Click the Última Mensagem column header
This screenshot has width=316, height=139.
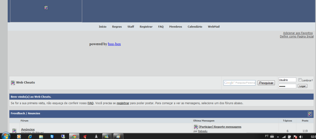tap(204, 121)
